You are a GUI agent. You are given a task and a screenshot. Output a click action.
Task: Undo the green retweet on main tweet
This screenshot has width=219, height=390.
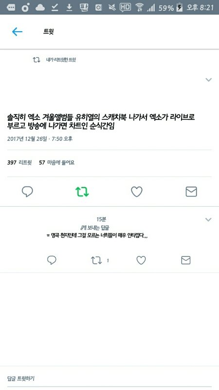pos(82,192)
